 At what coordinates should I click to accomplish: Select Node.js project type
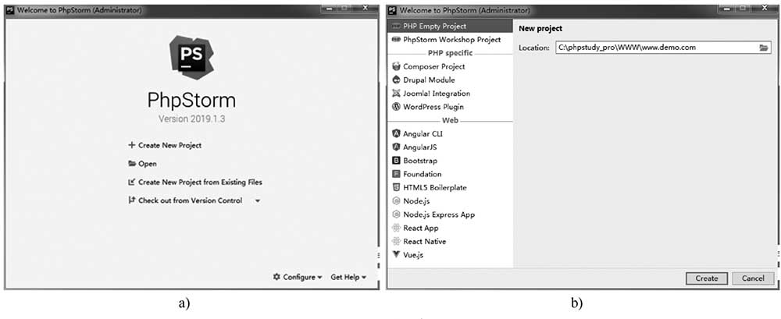[450, 201]
